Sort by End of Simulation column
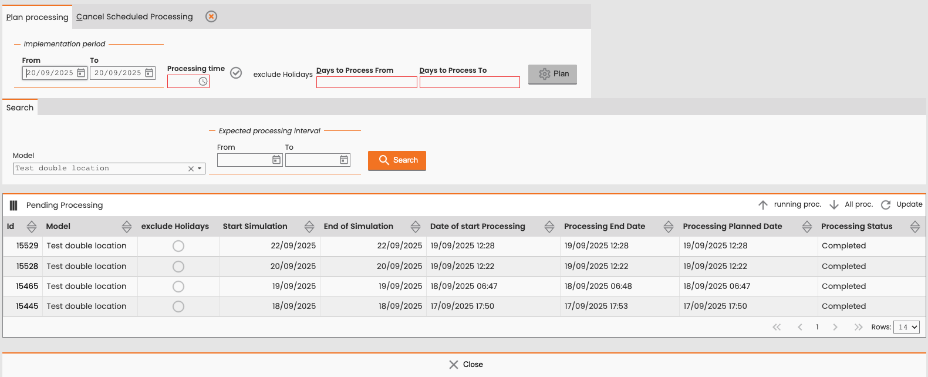Viewport: 928px width, 377px height. (416, 227)
